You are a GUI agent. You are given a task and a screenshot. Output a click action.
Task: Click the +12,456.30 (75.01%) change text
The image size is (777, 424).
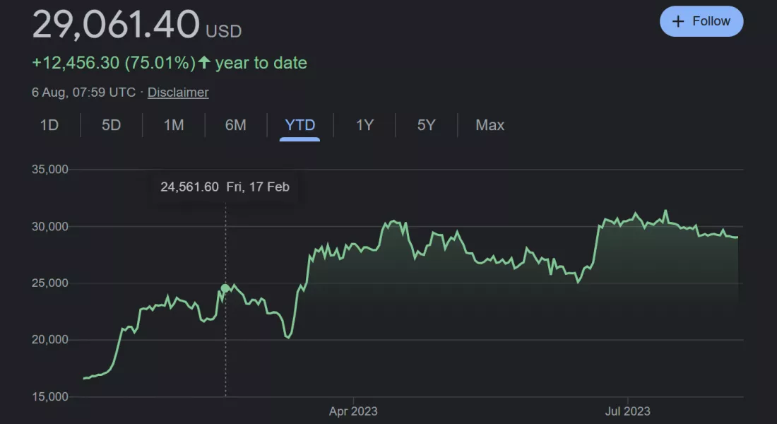tap(113, 63)
